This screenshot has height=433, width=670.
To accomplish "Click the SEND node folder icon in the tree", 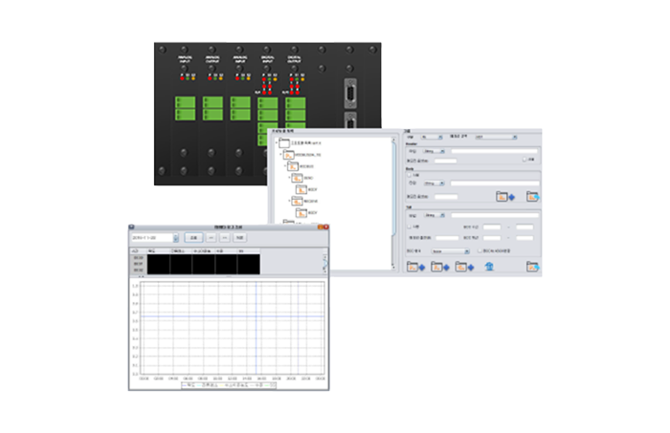I will click(x=297, y=178).
